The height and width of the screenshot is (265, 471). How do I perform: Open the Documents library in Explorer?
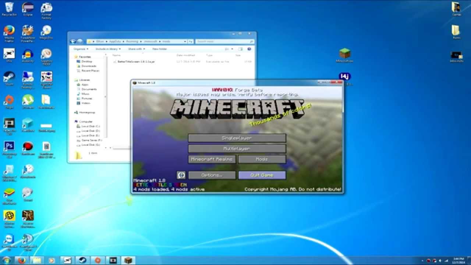(89, 89)
